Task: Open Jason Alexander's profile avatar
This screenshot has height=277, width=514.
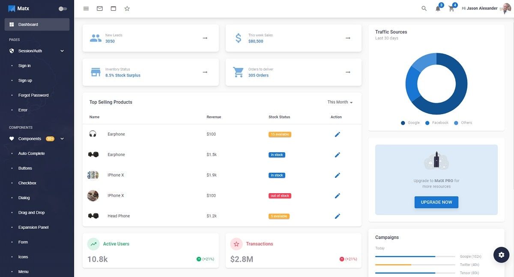Action: [505, 8]
